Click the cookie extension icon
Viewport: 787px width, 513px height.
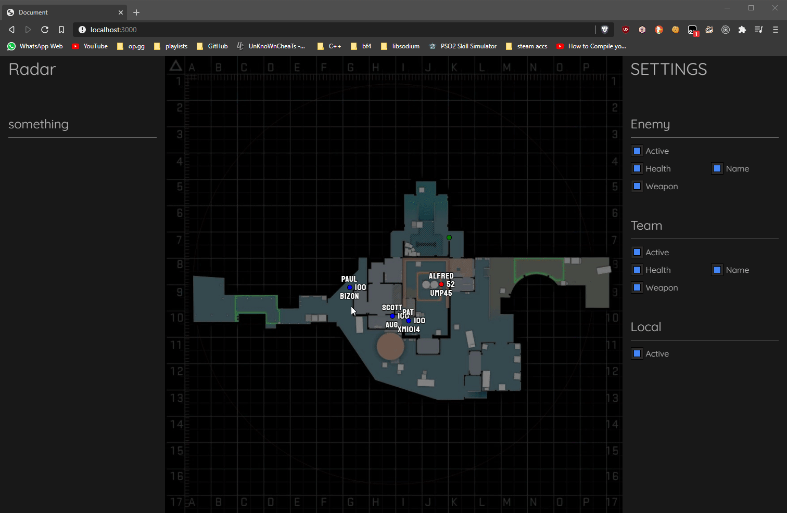click(676, 30)
